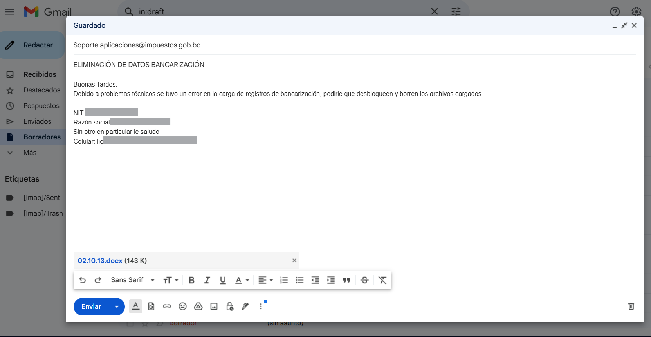This screenshot has width=651, height=337.
Task: Click the Enviar button
Action: coord(91,306)
